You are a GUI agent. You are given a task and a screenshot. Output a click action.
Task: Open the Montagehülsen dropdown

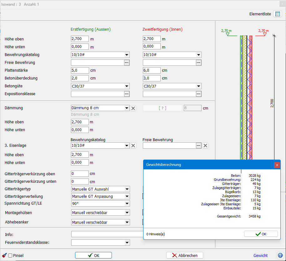click(x=127, y=212)
